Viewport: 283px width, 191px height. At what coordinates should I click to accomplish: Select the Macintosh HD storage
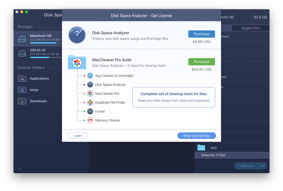point(38,39)
